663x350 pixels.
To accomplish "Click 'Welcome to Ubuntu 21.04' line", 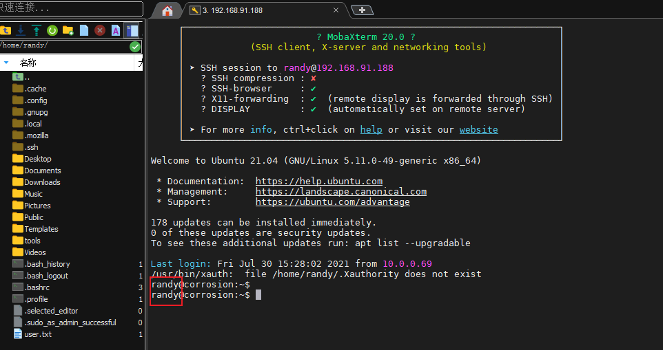I will click(x=316, y=161).
